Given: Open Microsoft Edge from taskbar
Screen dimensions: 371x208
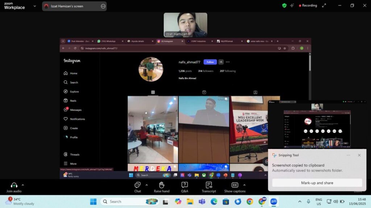Looking at the screenshot, I should pos(214,201).
